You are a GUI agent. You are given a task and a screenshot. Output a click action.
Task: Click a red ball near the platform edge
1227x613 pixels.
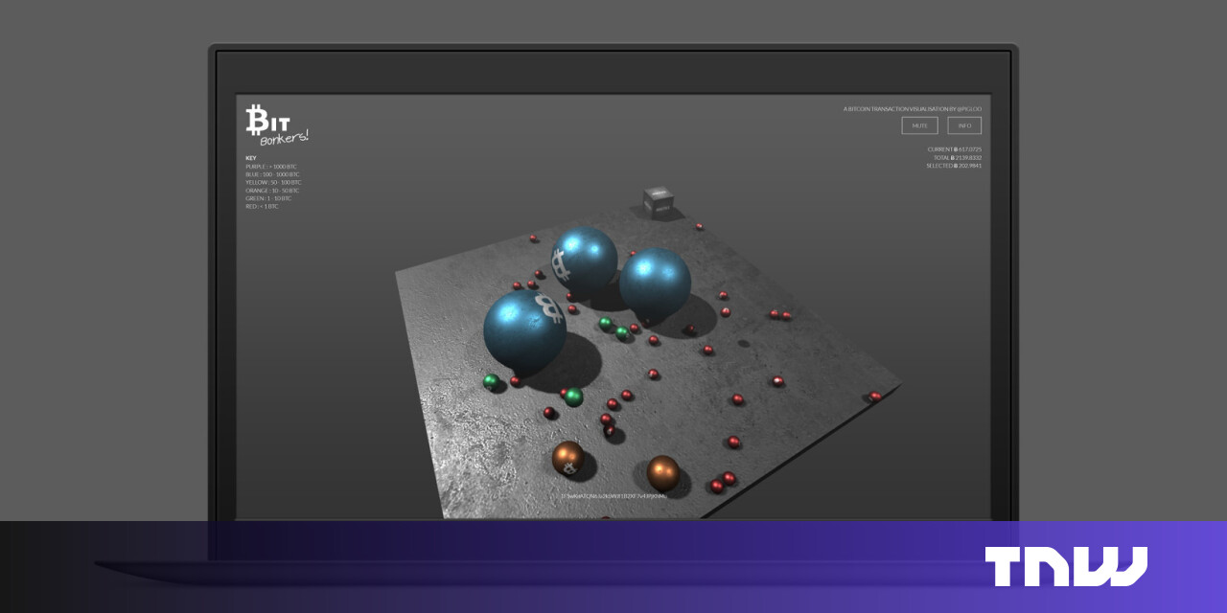[872, 395]
